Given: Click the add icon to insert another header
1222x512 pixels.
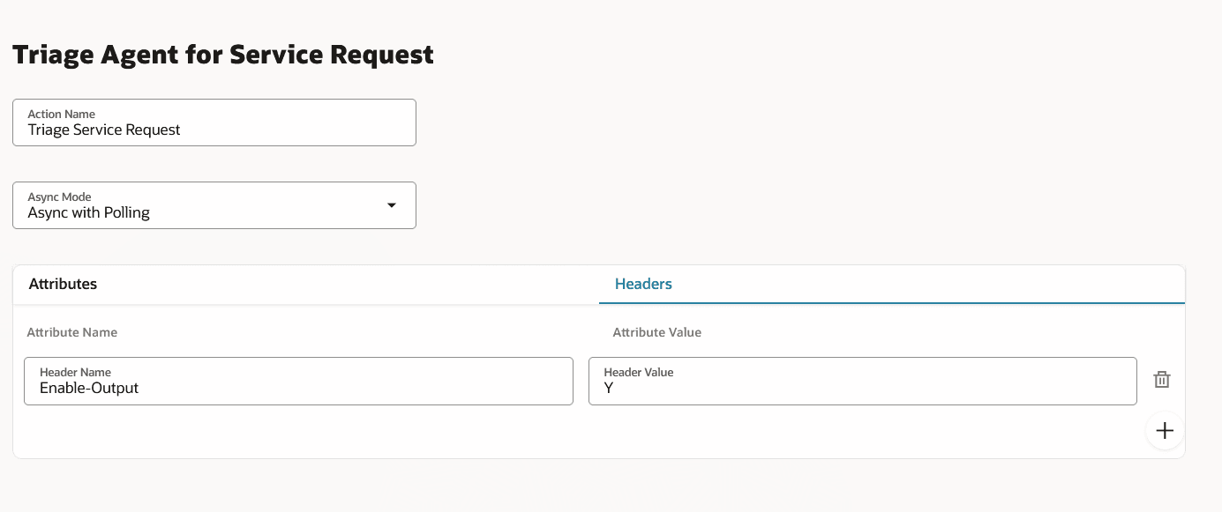Looking at the screenshot, I should coord(1164,431).
